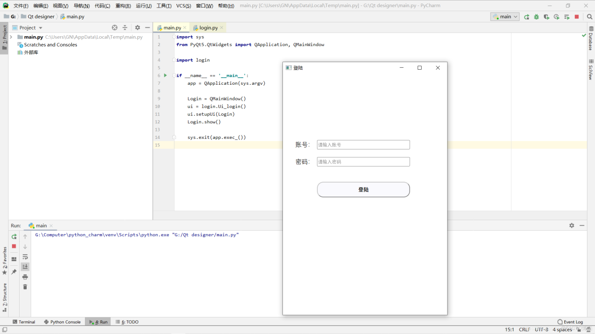Toggle scroll-to-end in Run output

pyautogui.click(x=25, y=266)
